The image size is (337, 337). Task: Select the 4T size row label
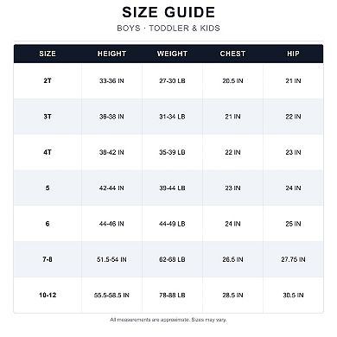tap(48, 152)
